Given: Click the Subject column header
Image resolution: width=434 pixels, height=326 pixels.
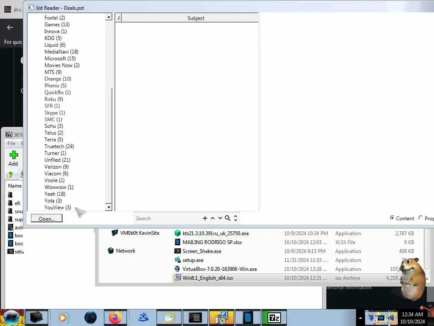Looking at the screenshot, I should 196,18.
